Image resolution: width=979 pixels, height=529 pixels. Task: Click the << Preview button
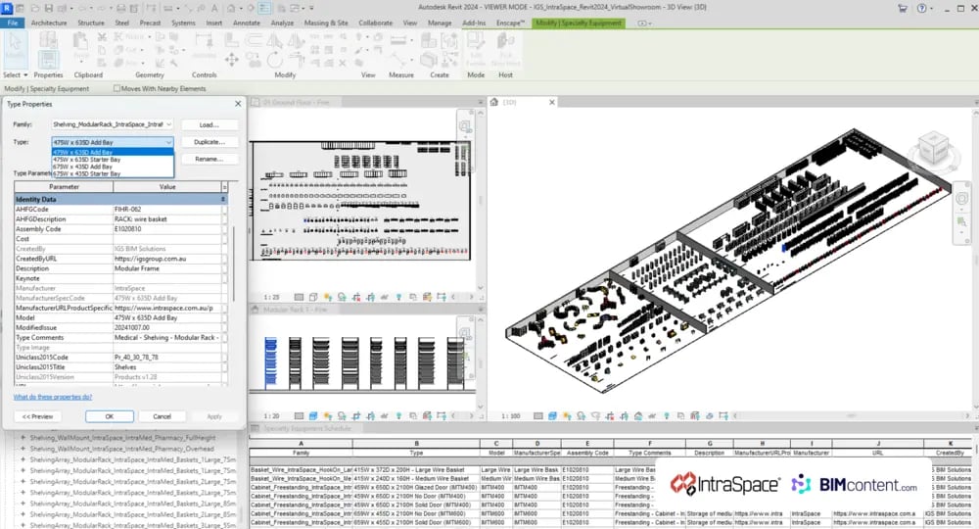[x=37, y=416]
